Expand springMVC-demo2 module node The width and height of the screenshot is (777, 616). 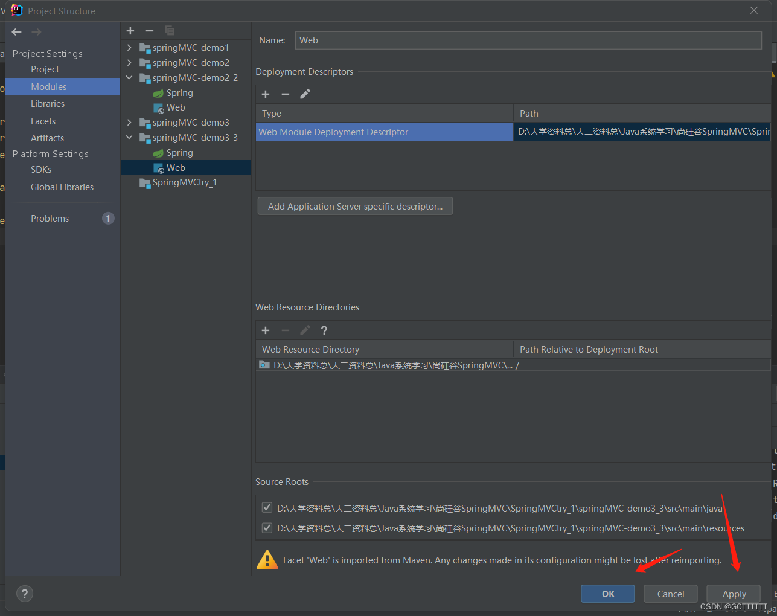129,62
